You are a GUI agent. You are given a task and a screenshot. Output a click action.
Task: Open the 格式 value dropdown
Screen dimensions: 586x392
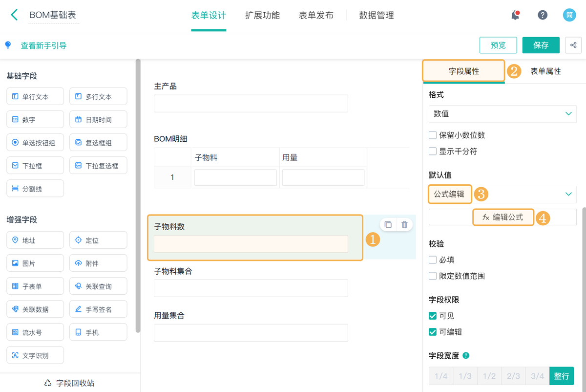[x=502, y=114]
